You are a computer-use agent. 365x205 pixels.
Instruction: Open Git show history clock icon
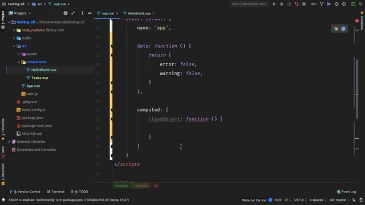tap(336, 4)
